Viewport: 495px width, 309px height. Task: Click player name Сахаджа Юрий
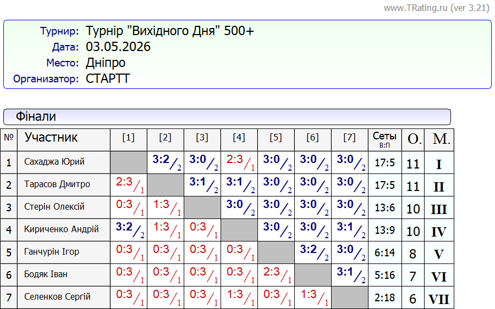coord(54,161)
